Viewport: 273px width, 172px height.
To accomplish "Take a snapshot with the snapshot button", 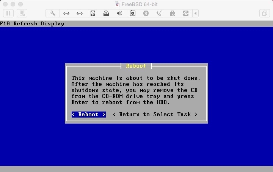I will (x=22, y=13).
